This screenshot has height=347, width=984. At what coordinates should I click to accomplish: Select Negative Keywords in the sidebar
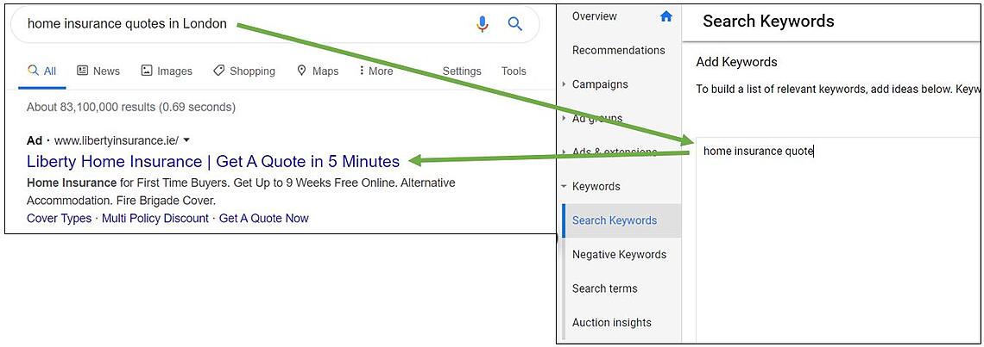click(x=619, y=254)
